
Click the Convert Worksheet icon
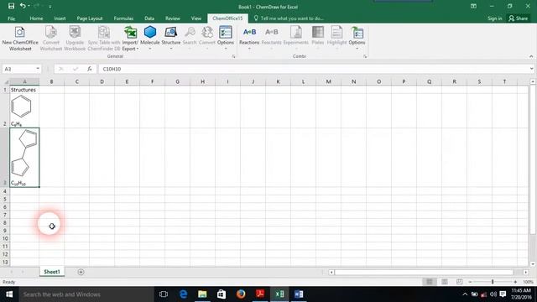50,33
